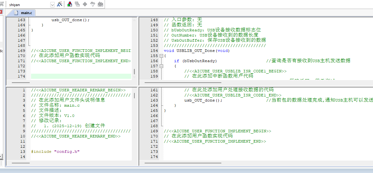Click the #include "config.h" line

pos(55,152)
